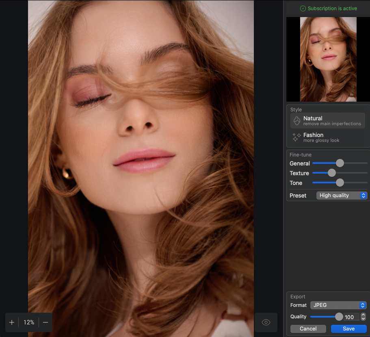Click the green subscription checkmark icon
This screenshot has width=370, height=337.
coord(303,9)
